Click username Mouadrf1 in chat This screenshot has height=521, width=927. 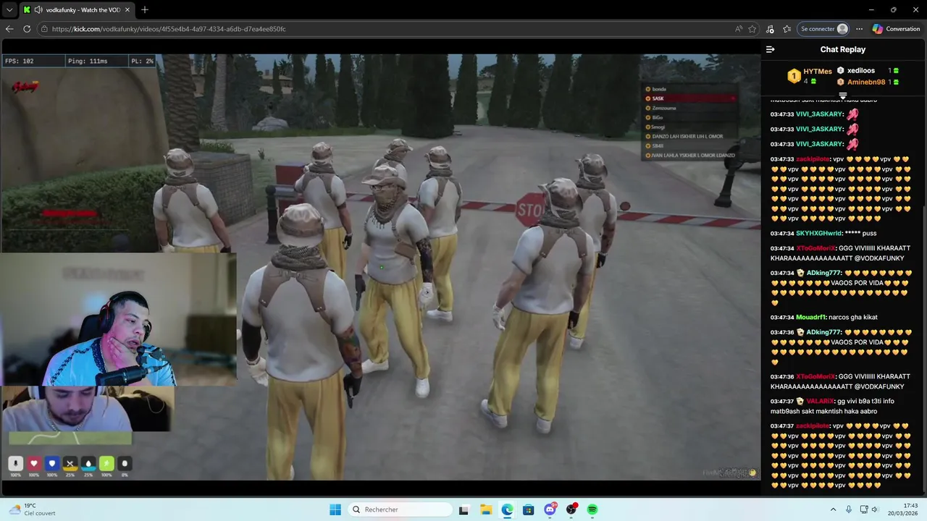click(810, 317)
